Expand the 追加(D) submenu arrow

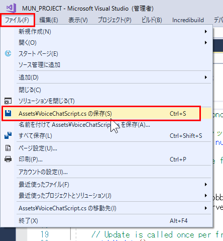point(206,77)
